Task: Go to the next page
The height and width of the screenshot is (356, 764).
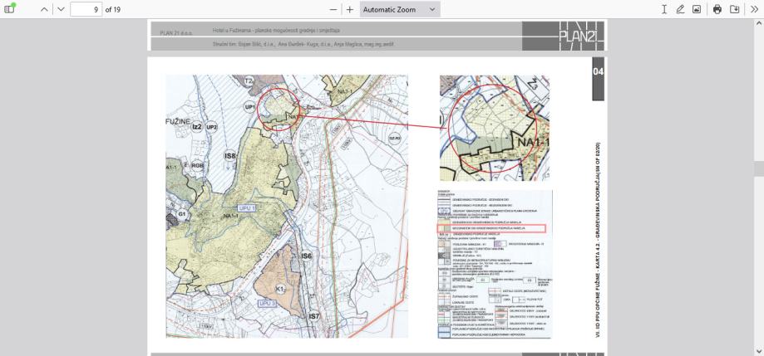Action: [x=60, y=9]
